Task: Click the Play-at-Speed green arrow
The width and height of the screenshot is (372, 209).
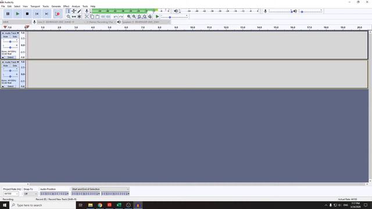Action: (x=157, y=17)
